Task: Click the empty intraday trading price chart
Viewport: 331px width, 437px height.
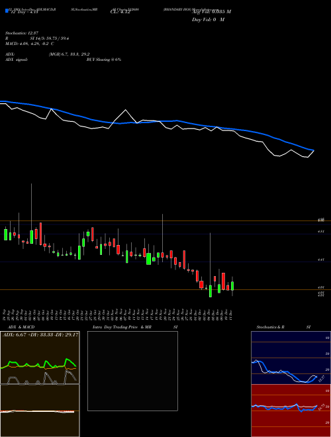Action: coord(132,371)
